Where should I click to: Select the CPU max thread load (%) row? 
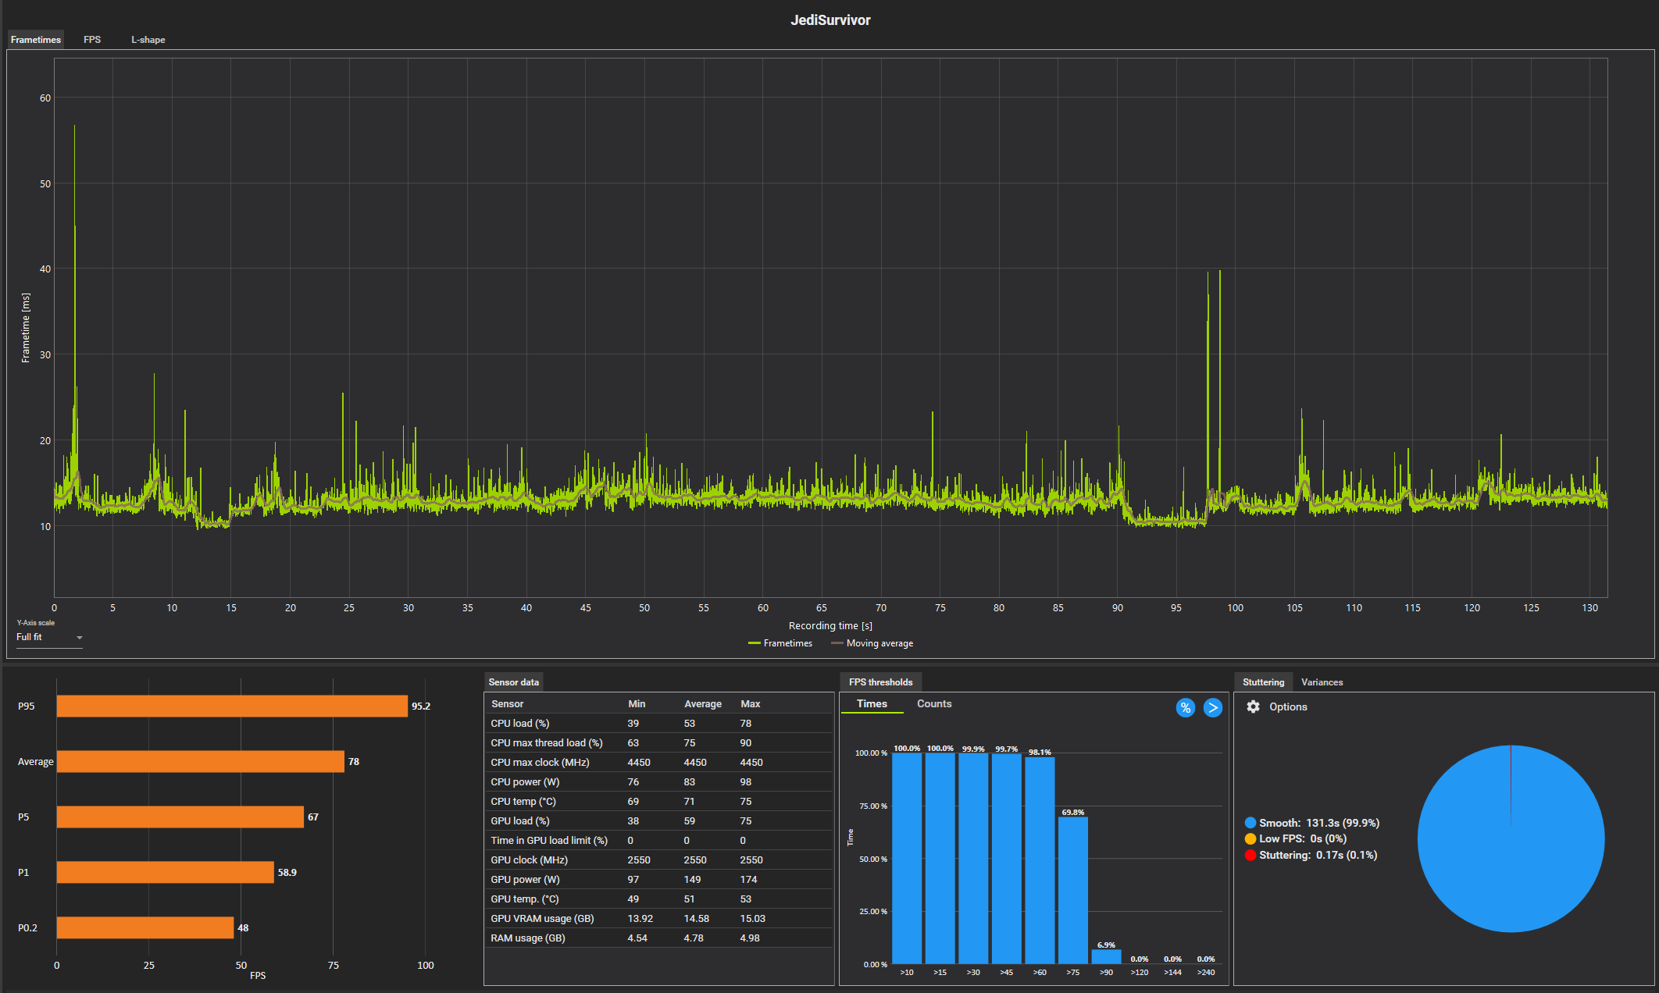(x=658, y=743)
